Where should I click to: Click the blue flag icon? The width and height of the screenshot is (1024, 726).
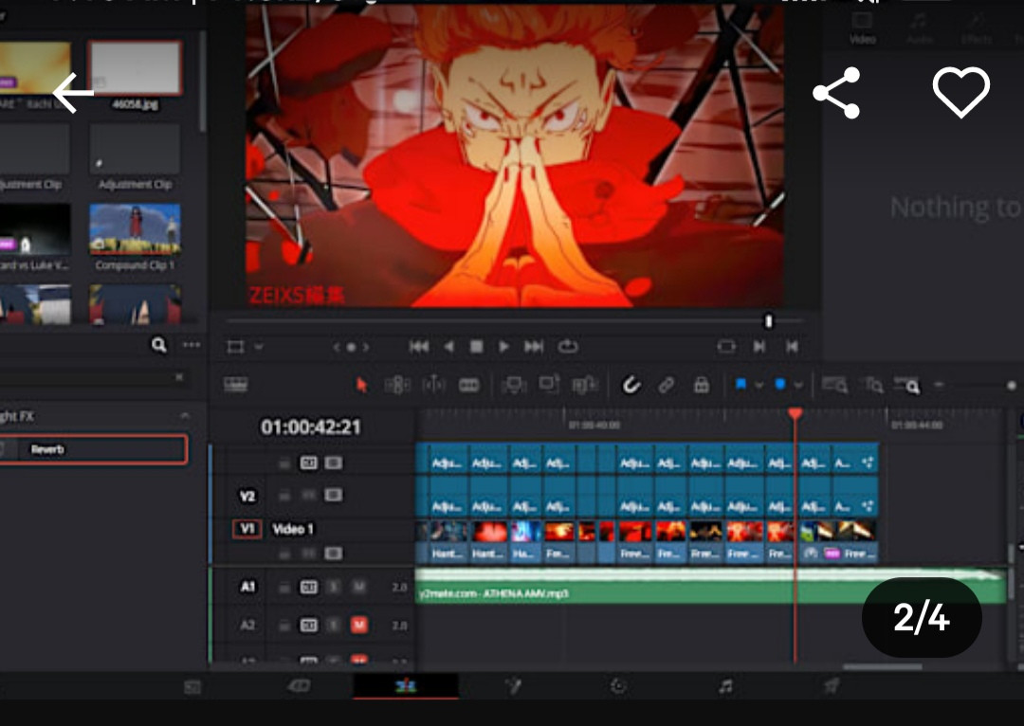(741, 384)
